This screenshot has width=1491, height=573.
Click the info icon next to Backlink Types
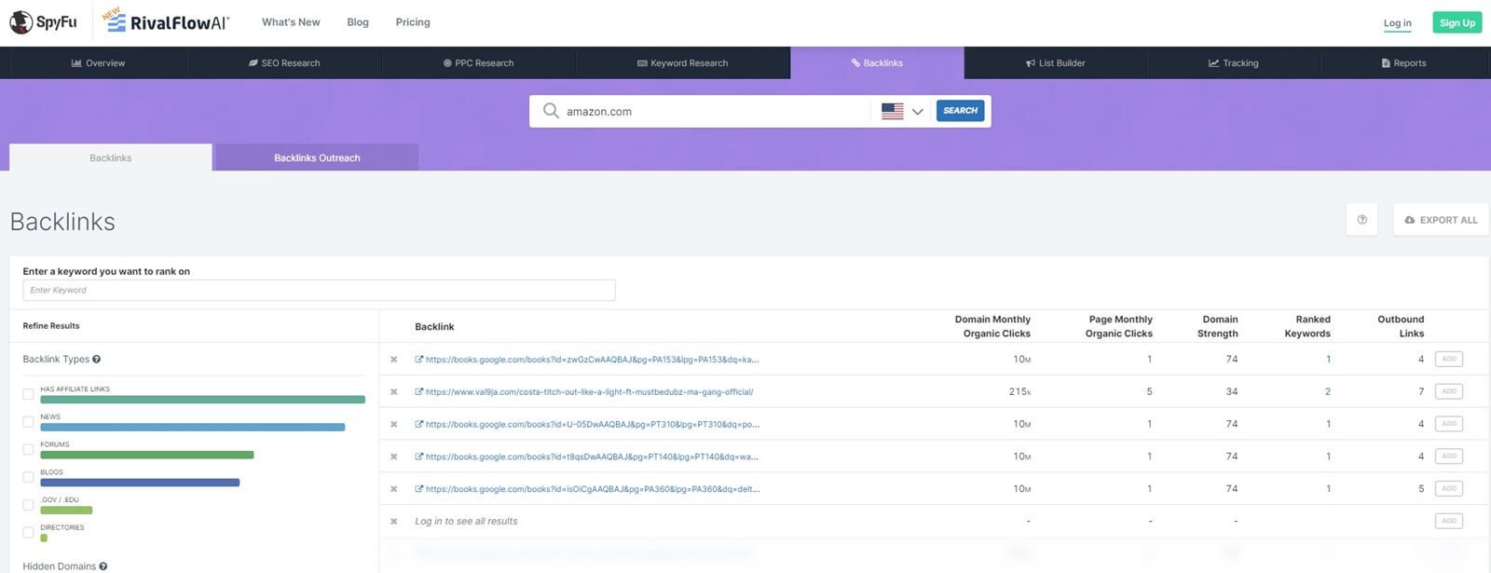coord(96,360)
